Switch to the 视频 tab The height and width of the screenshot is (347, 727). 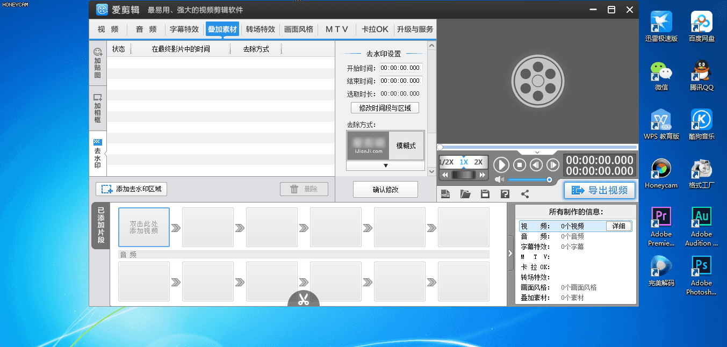[x=108, y=30]
